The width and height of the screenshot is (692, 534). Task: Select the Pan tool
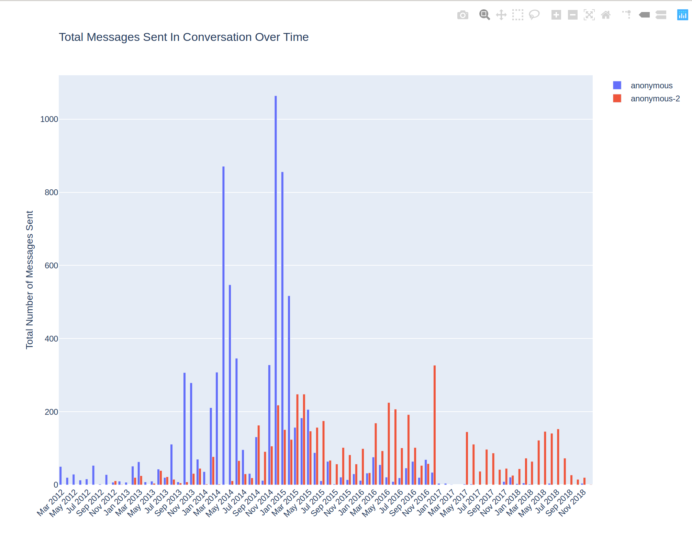point(501,15)
